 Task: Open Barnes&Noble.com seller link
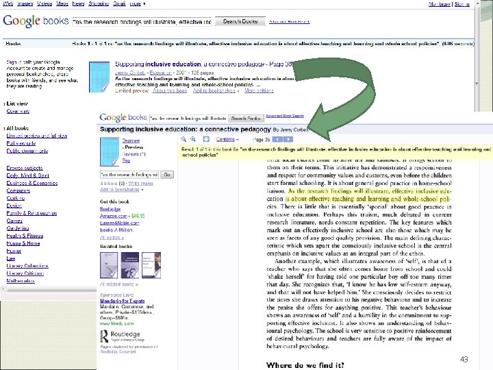pos(119,223)
